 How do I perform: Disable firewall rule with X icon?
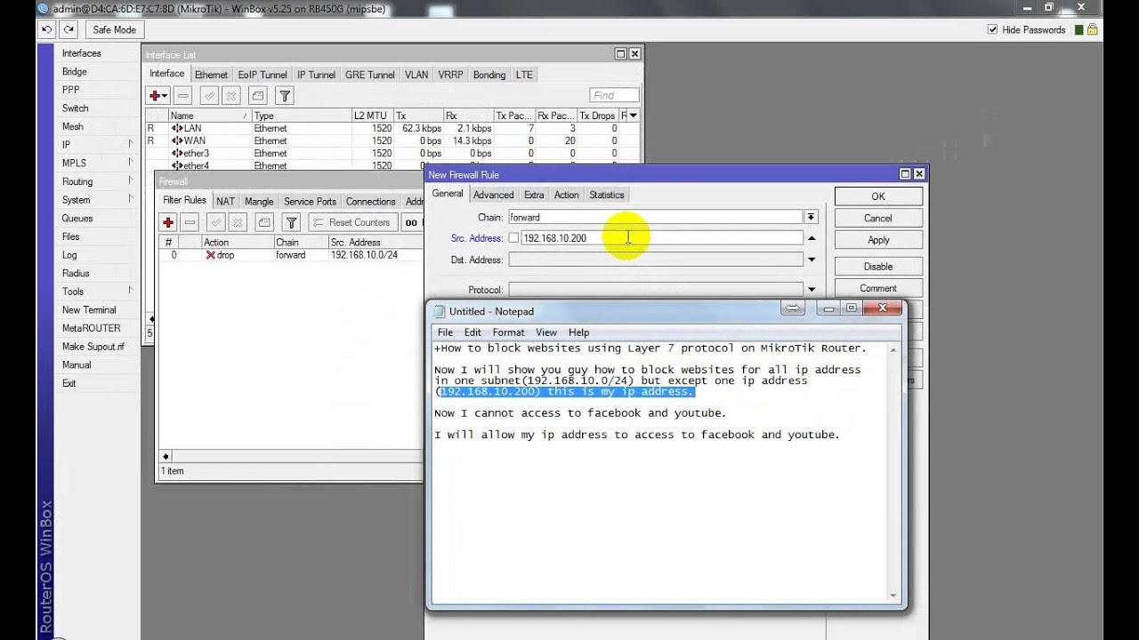pyautogui.click(x=238, y=222)
